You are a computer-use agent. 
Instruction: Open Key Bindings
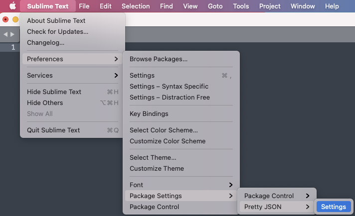[181, 113]
